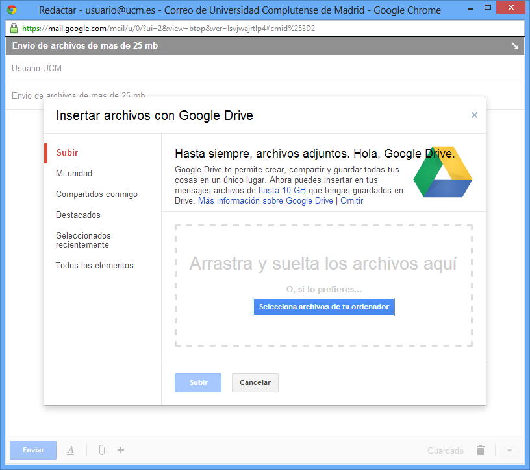Click the secure padlock icon in address bar
Screen dimensions: 530x470
[x=14, y=29]
